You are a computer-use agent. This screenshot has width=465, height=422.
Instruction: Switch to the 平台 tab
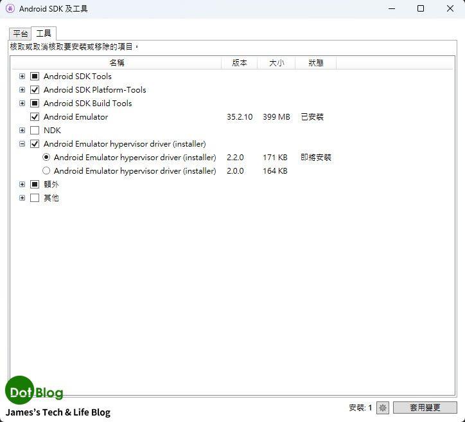pyautogui.click(x=20, y=34)
